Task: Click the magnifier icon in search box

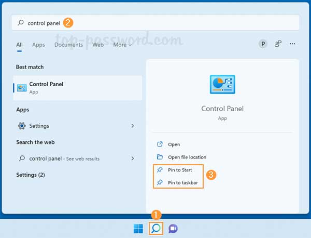Action: coord(21,23)
